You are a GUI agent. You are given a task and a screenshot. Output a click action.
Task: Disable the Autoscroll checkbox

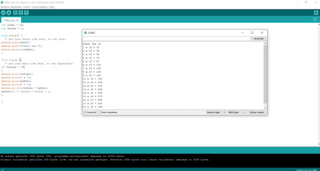[x=85, y=113]
